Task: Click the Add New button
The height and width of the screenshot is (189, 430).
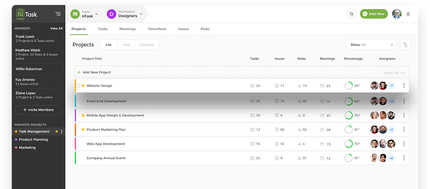Action: pos(374,14)
